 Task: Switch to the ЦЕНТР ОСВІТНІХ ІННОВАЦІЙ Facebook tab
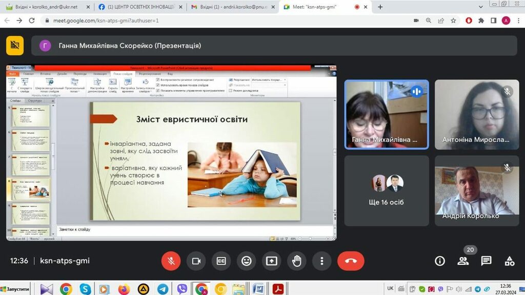(x=138, y=7)
